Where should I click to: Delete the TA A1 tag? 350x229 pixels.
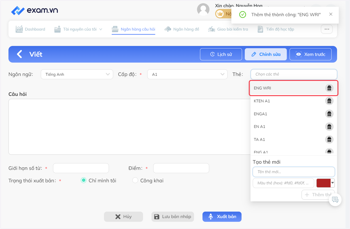pyautogui.click(x=329, y=140)
